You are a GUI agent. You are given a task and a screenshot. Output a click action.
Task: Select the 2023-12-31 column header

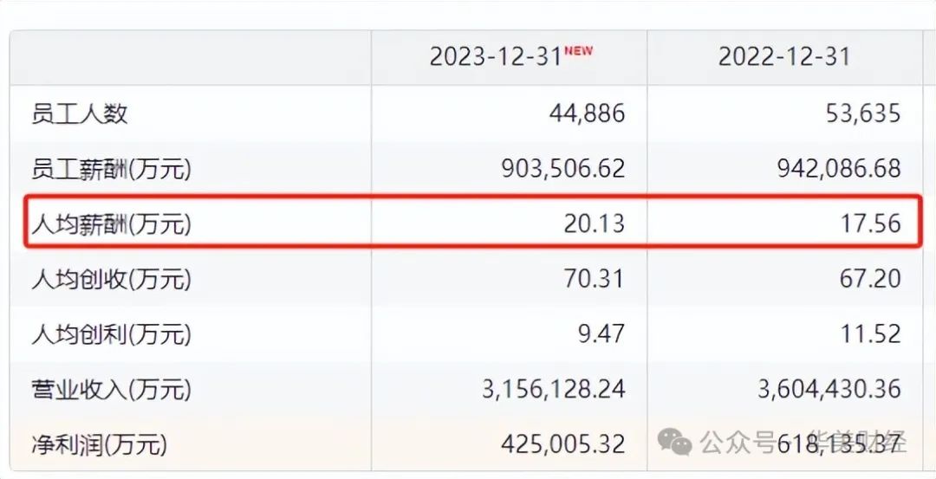click(x=497, y=57)
